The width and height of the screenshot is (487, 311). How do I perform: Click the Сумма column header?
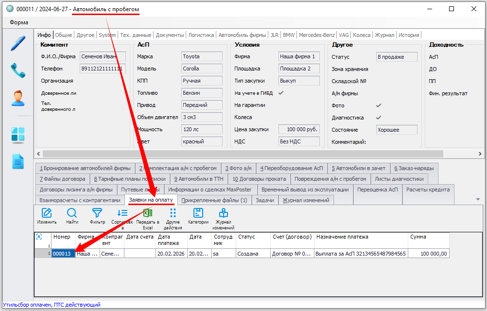click(428, 237)
